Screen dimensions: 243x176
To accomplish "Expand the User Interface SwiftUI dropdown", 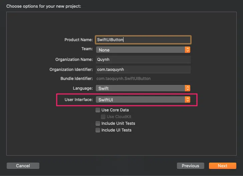I will [143, 100].
